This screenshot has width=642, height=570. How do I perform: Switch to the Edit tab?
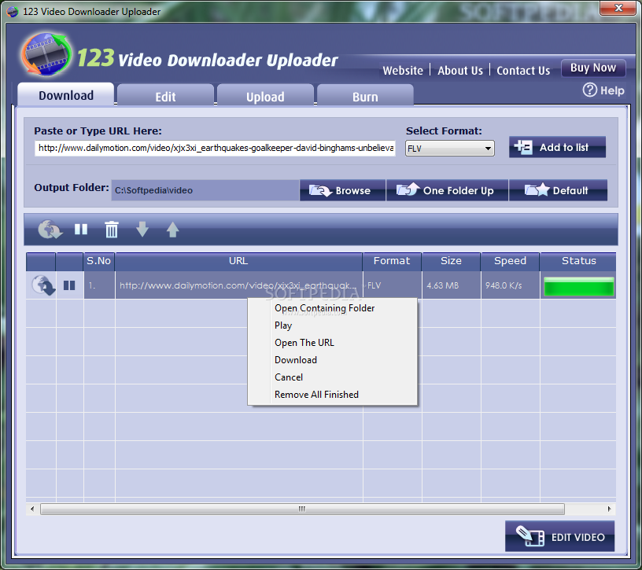(x=165, y=97)
